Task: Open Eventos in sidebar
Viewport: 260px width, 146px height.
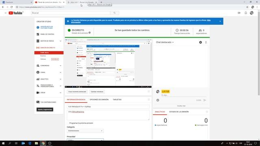Action: coord(43,56)
